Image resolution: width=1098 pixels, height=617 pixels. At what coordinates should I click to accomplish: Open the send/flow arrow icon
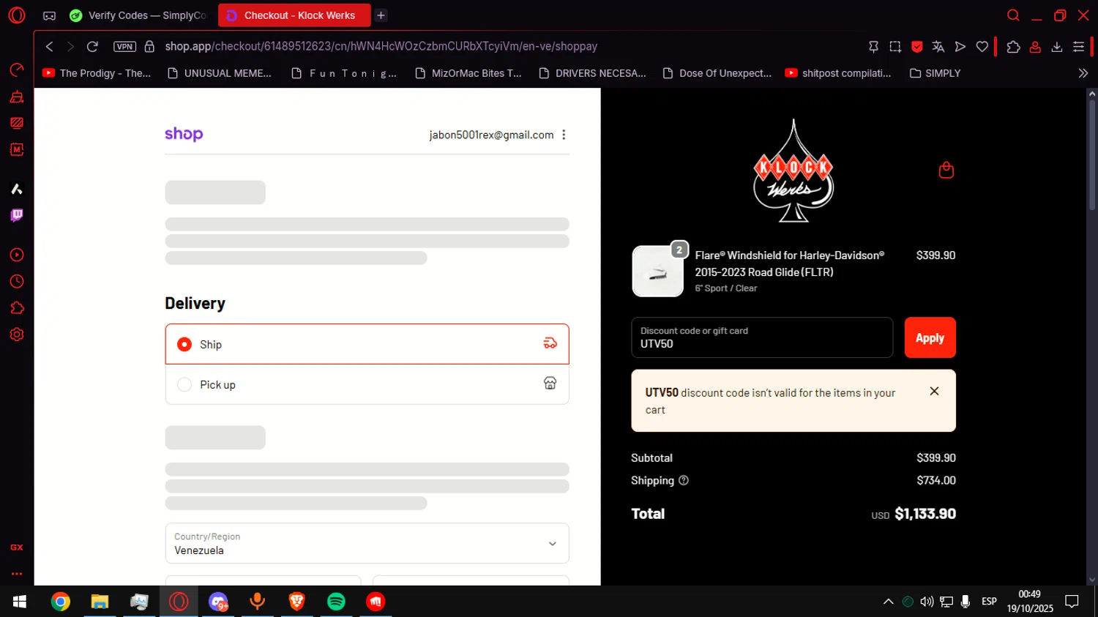pos(960,46)
